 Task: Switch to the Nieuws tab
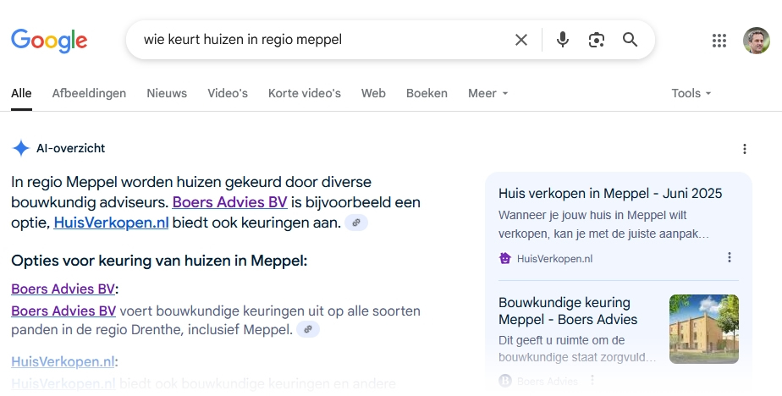(x=167, y=93)
